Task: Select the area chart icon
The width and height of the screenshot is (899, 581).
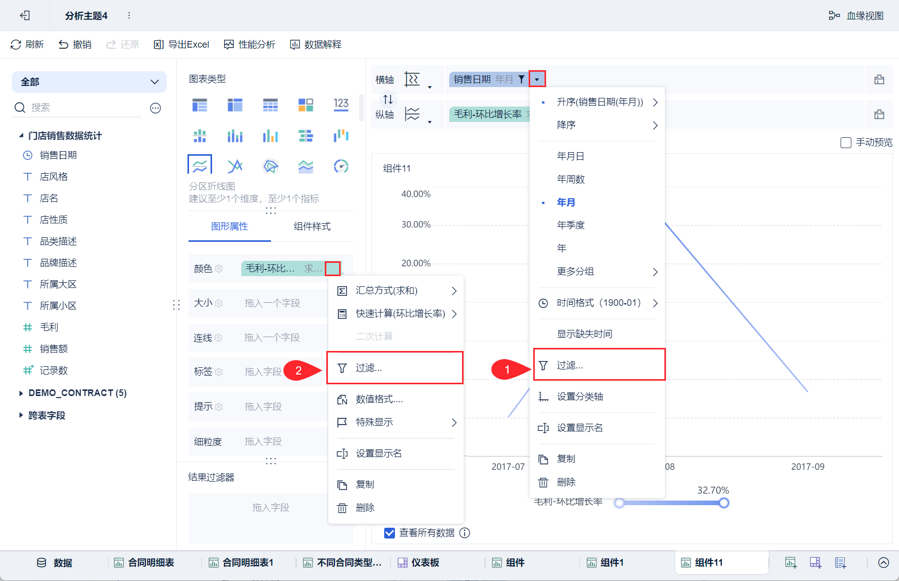Action: tap(306, 166)
